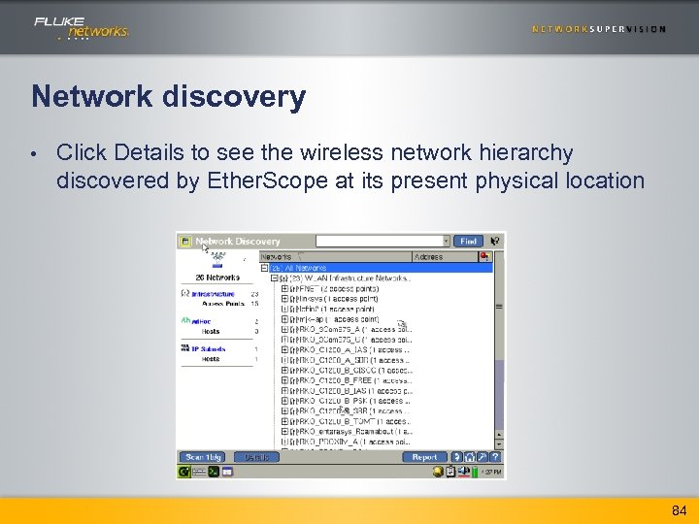Click the yellow globe tray icon
The height and width of the screenshot is (524, 699).
pyautogui.click(x=438, y=472)
